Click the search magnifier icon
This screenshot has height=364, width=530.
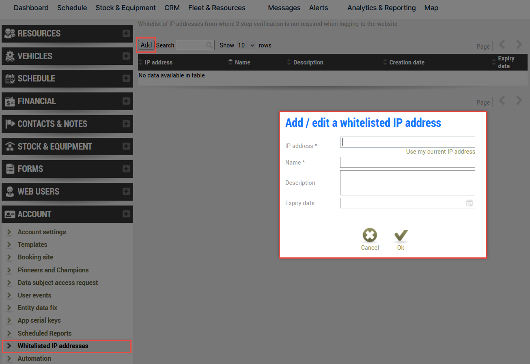[x=209, y=45]
